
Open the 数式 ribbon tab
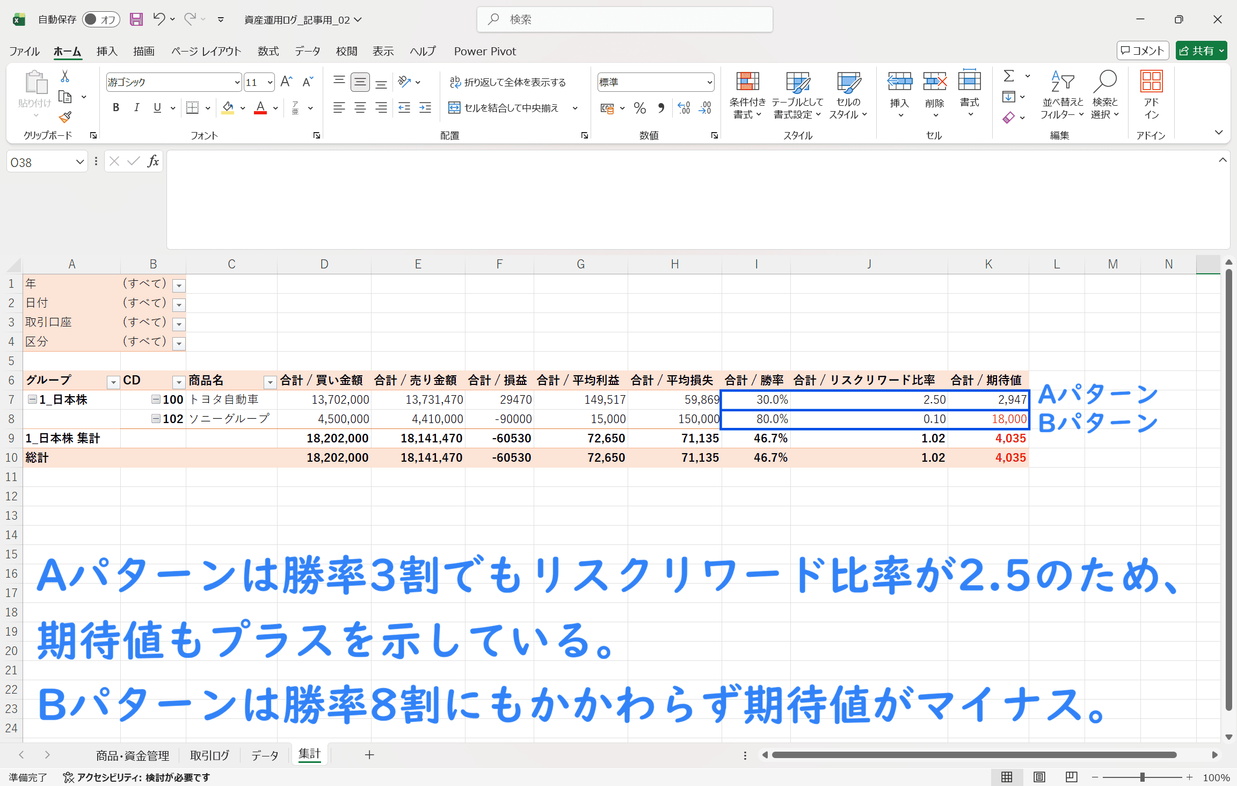(x=268, y=51)
